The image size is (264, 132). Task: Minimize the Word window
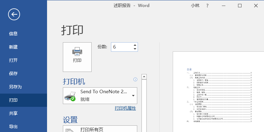click(x=224, y=6)
